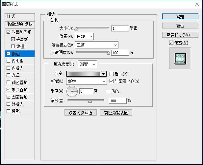203x165 pixels.
Task: Click the 大小 pixel input field
Action: (x=120, y=28)
